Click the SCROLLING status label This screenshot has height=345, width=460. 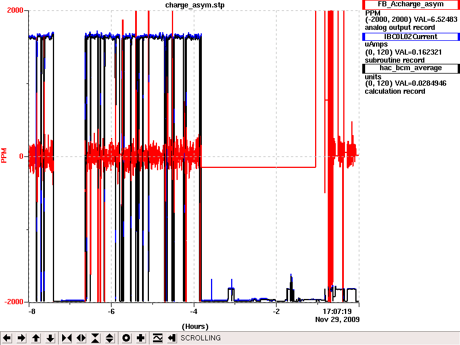[x=201, y=338]
